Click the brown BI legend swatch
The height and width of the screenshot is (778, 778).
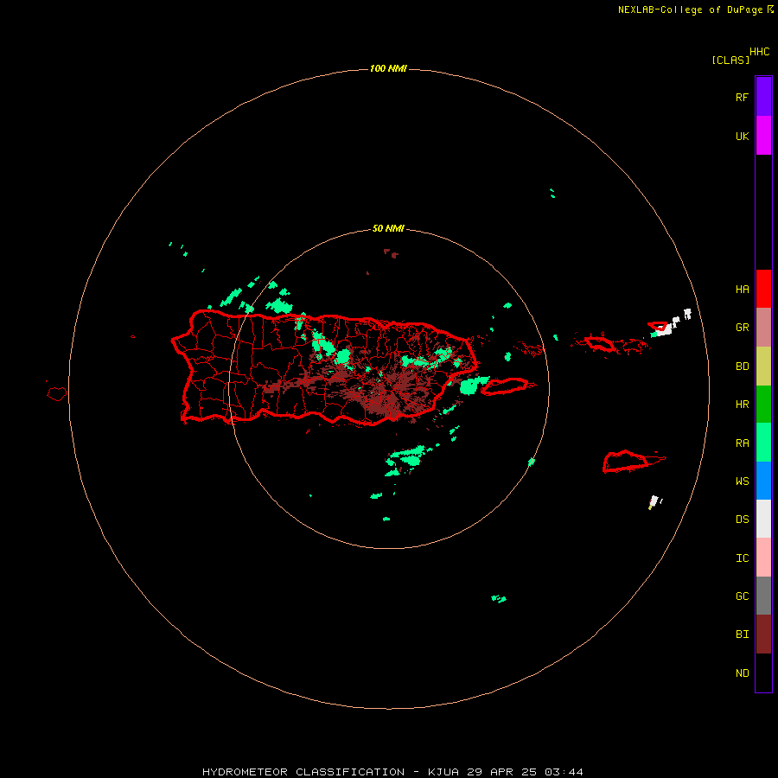click(x=763, y=635)
